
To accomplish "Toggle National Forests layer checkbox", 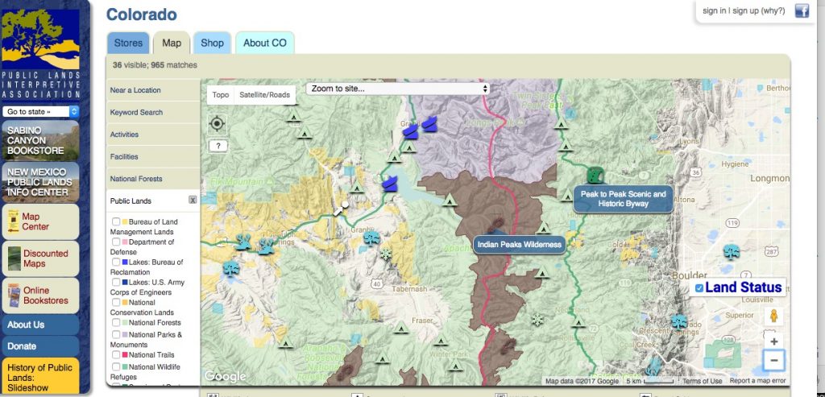I will pyautogui.click(x=116, y=322).
